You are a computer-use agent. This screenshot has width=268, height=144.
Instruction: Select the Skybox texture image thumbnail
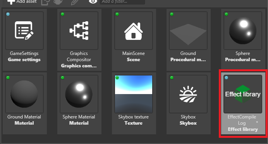point(134,94)
